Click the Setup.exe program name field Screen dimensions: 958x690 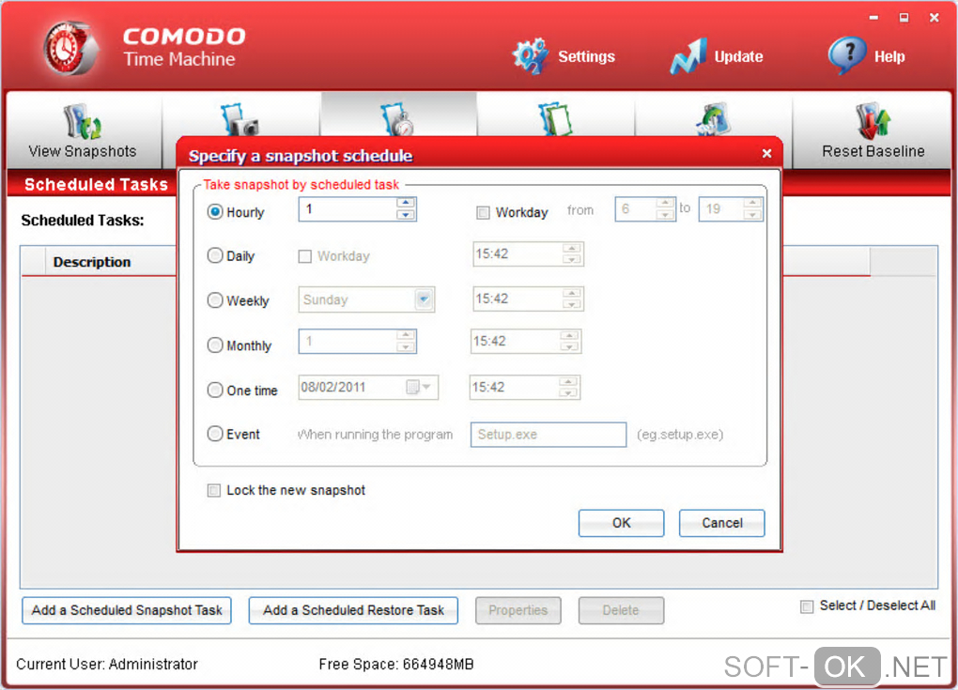click(549, 434)
